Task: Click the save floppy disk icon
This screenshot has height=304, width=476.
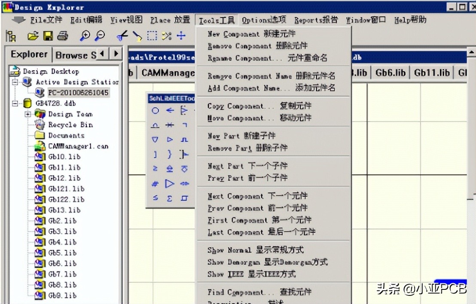Action: (x=48, y=36)
